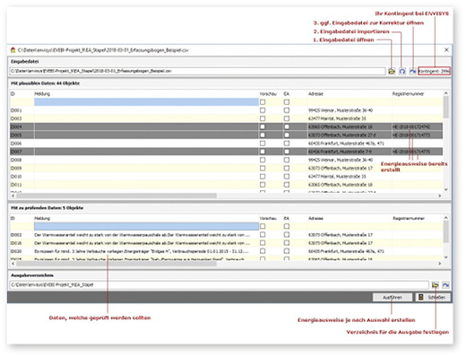466x357 pixels.
Task: Tick the Vorschau checkbox for row ID020
Action: [263, 251]
